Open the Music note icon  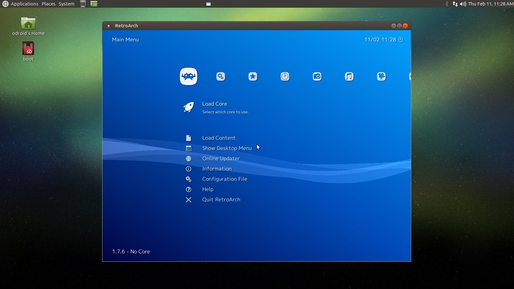coord(350,76)
